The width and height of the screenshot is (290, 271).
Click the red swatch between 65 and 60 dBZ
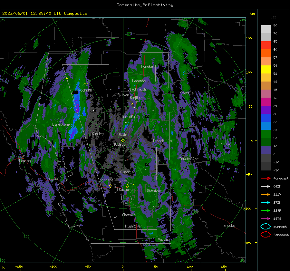(266, 45)
